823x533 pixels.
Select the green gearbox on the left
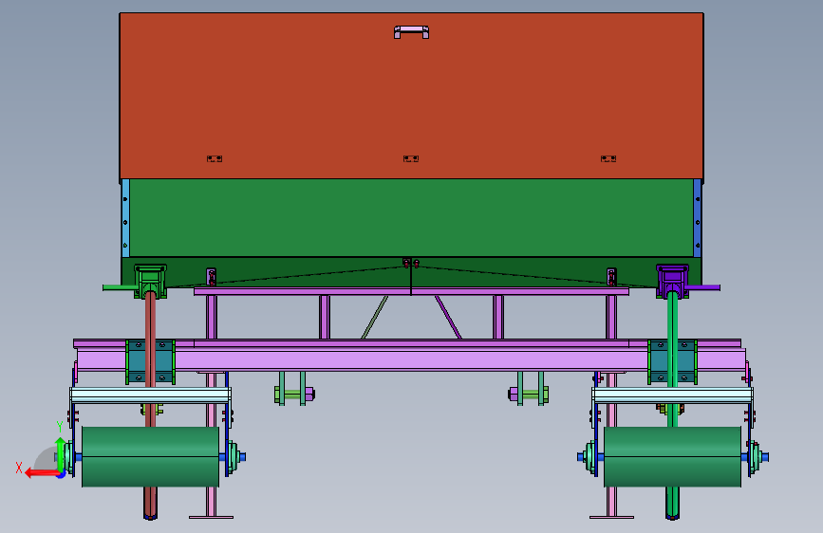coord(150,281)
